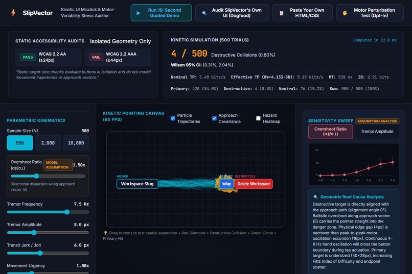
Task: Click 'ID: 2.91 bits' value
Action: coord(373,77)
